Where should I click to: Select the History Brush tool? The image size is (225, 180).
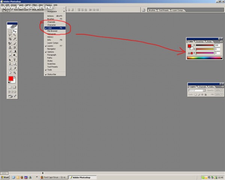(x=15, y=48)
